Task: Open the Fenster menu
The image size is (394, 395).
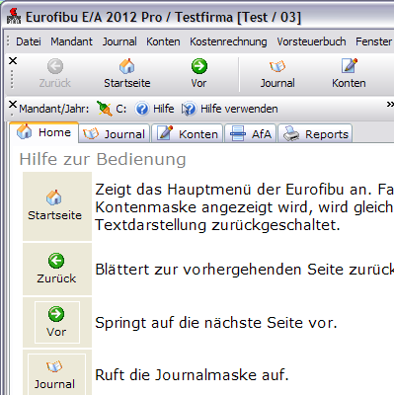Action: (373, 41)
